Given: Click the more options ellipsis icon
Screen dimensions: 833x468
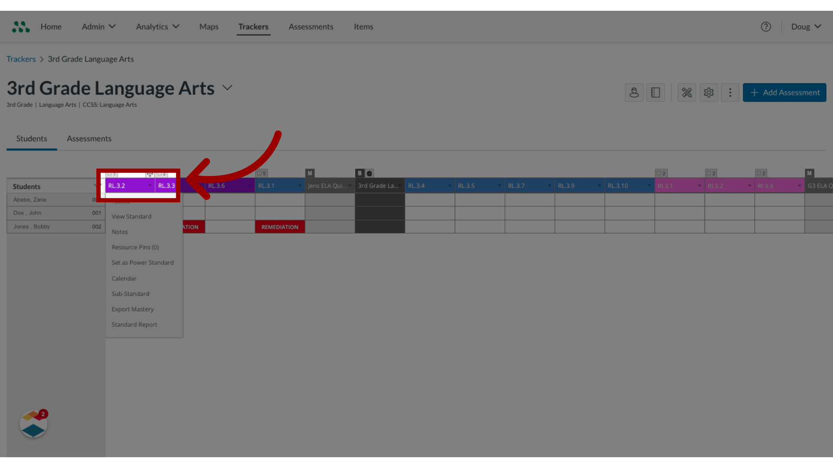Looking at the screenshot, I should 730,92.
